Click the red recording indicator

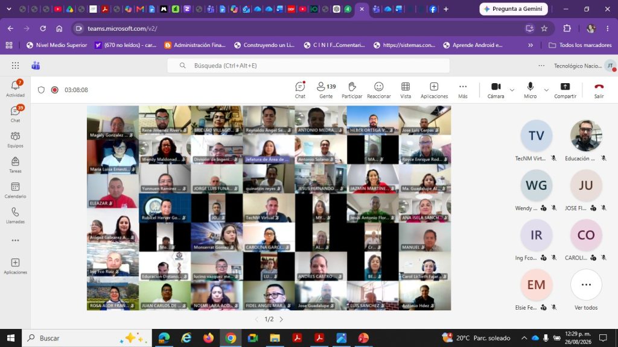(x=55, y=90)
